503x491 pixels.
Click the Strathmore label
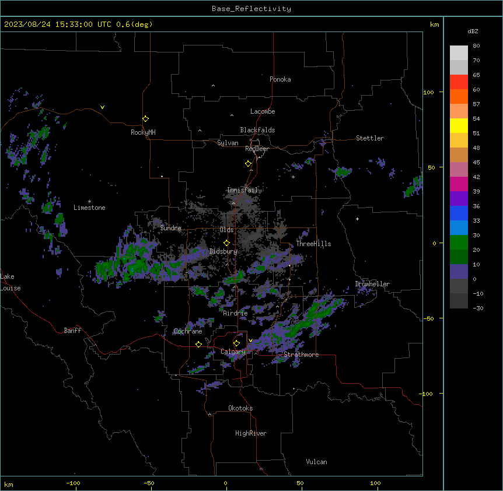click(301, 355)
